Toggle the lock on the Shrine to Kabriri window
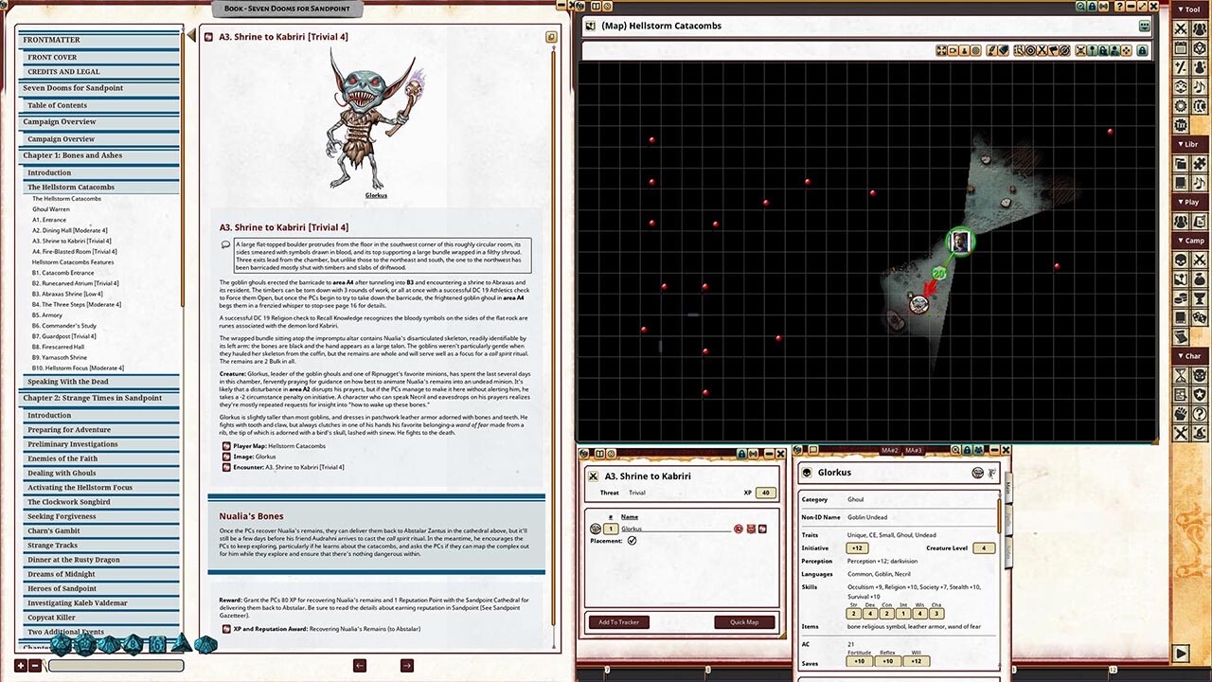This screenshot has width=1212, height=682. point(740,452)
